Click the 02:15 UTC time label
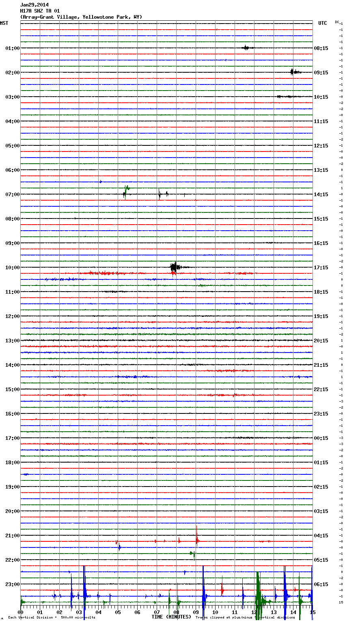This screenshot has width=345, height=623. [321, 487]
